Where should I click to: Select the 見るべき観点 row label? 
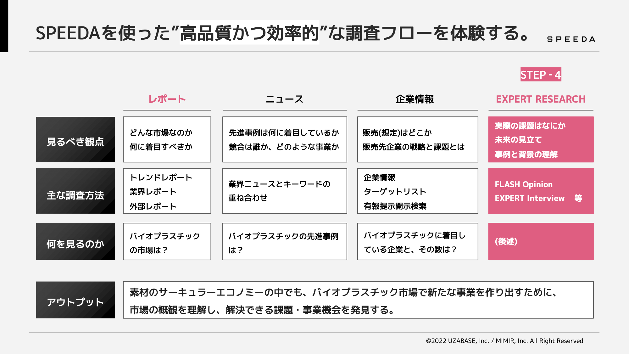point(75,139)
